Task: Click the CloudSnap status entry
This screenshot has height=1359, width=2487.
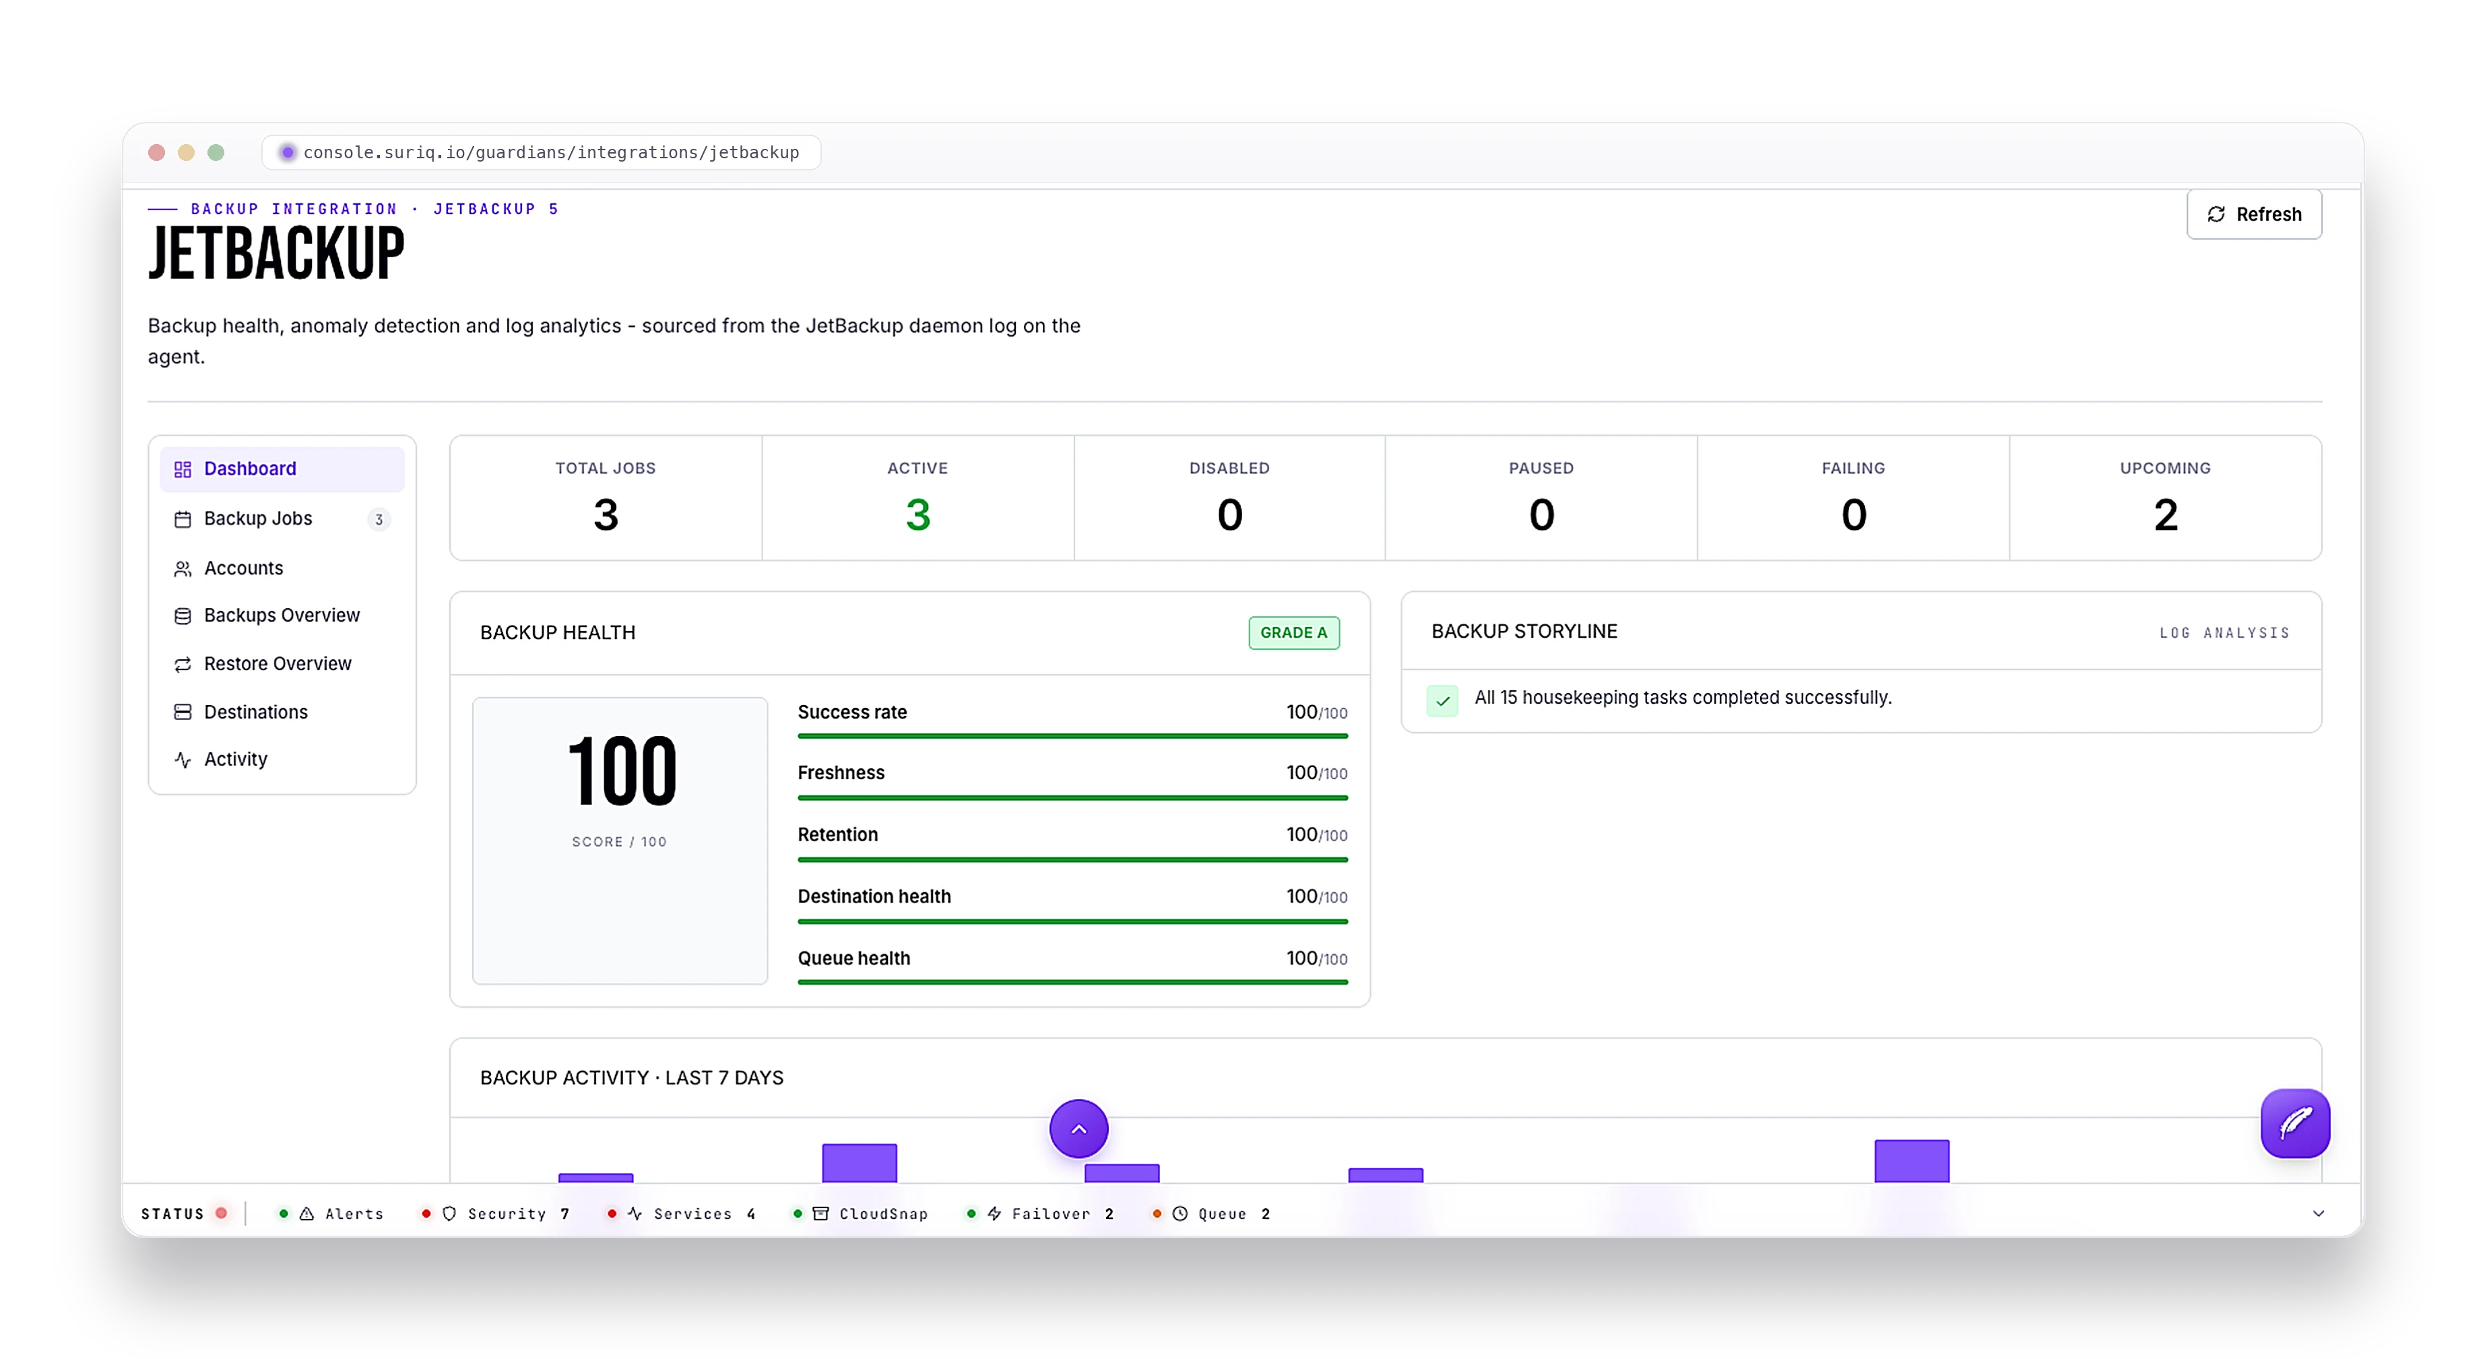Action: 860,1214
